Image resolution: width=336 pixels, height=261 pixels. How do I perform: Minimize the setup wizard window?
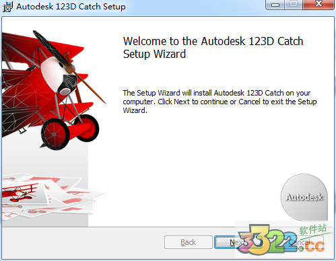275,5
